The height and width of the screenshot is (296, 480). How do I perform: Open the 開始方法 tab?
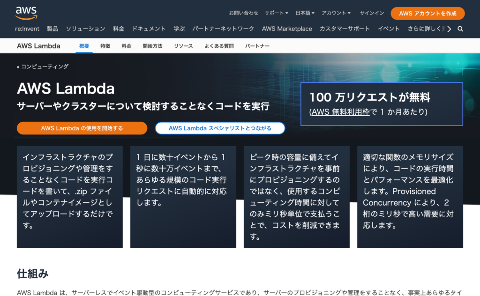pos(152,46)
